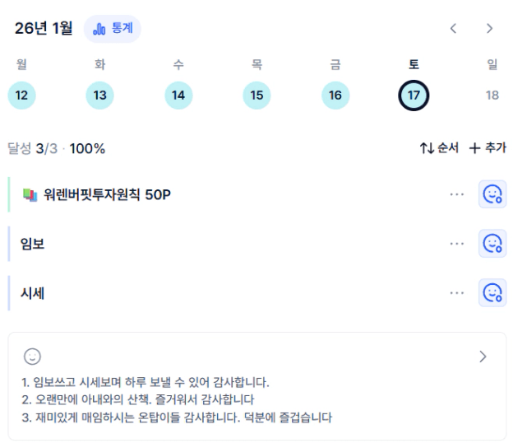513x443 pixels.
Task: Click the 순서 sort order button
Action: 439,148
